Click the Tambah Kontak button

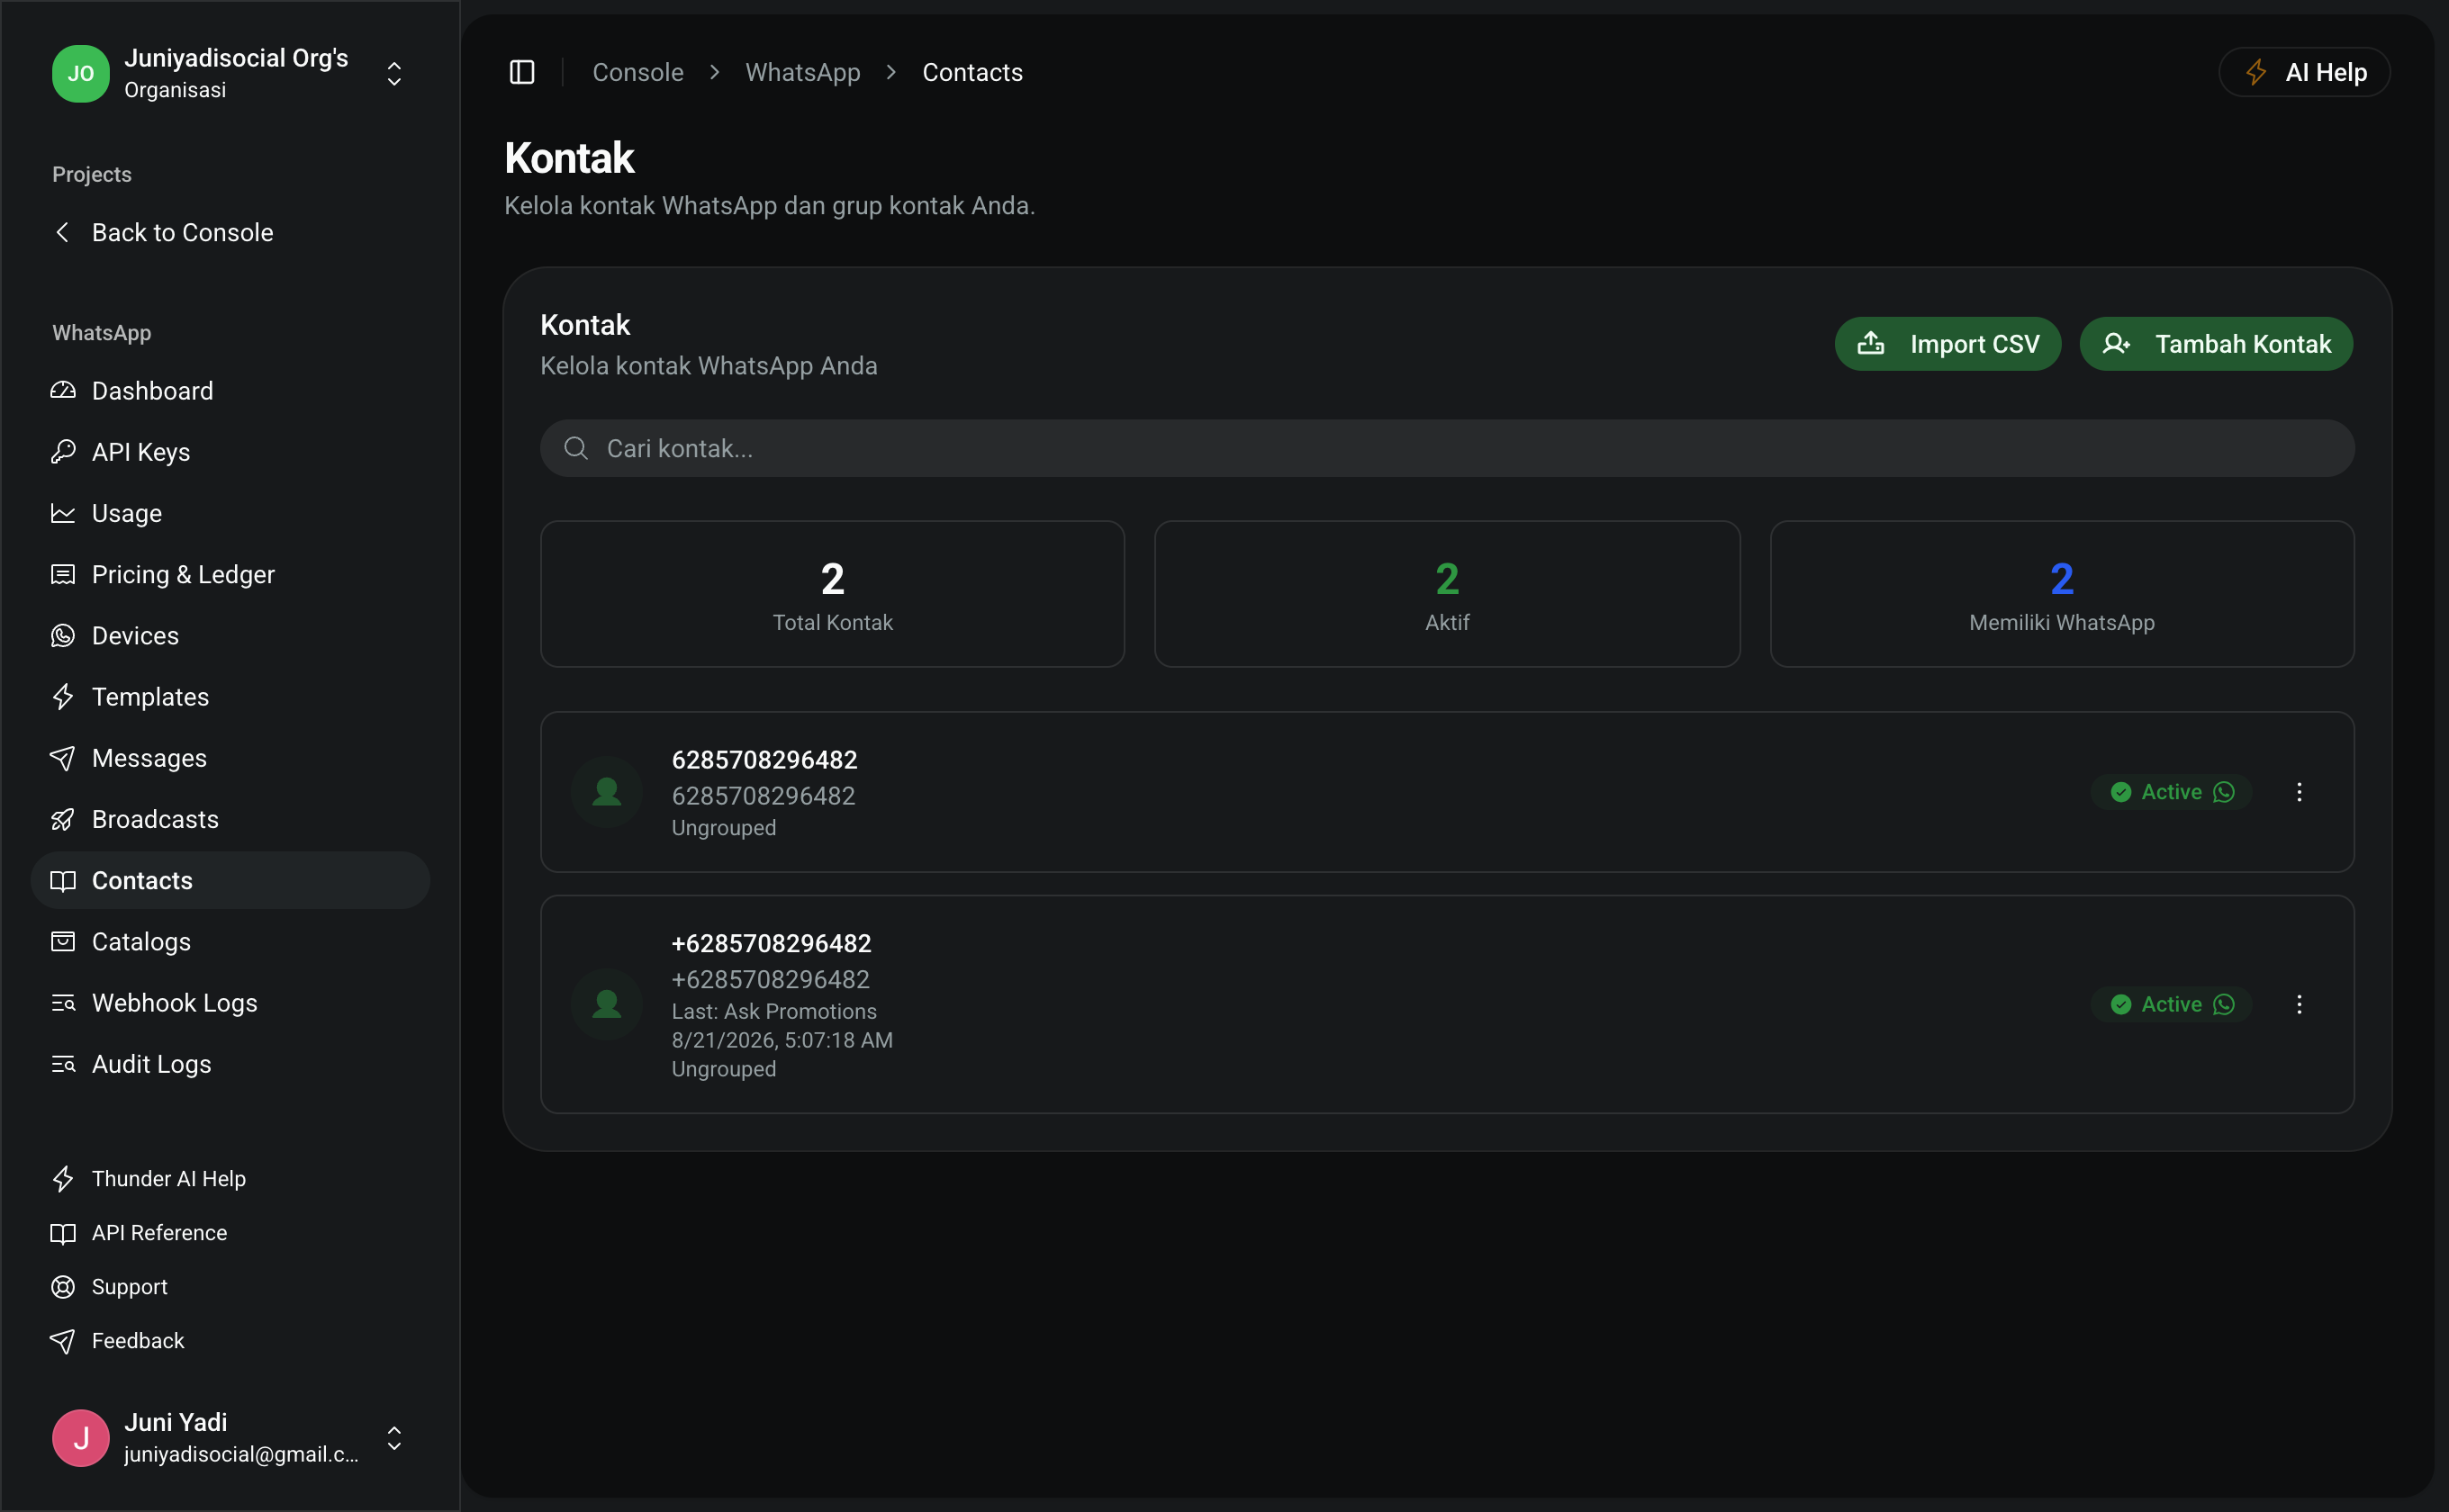point(2216,344)
